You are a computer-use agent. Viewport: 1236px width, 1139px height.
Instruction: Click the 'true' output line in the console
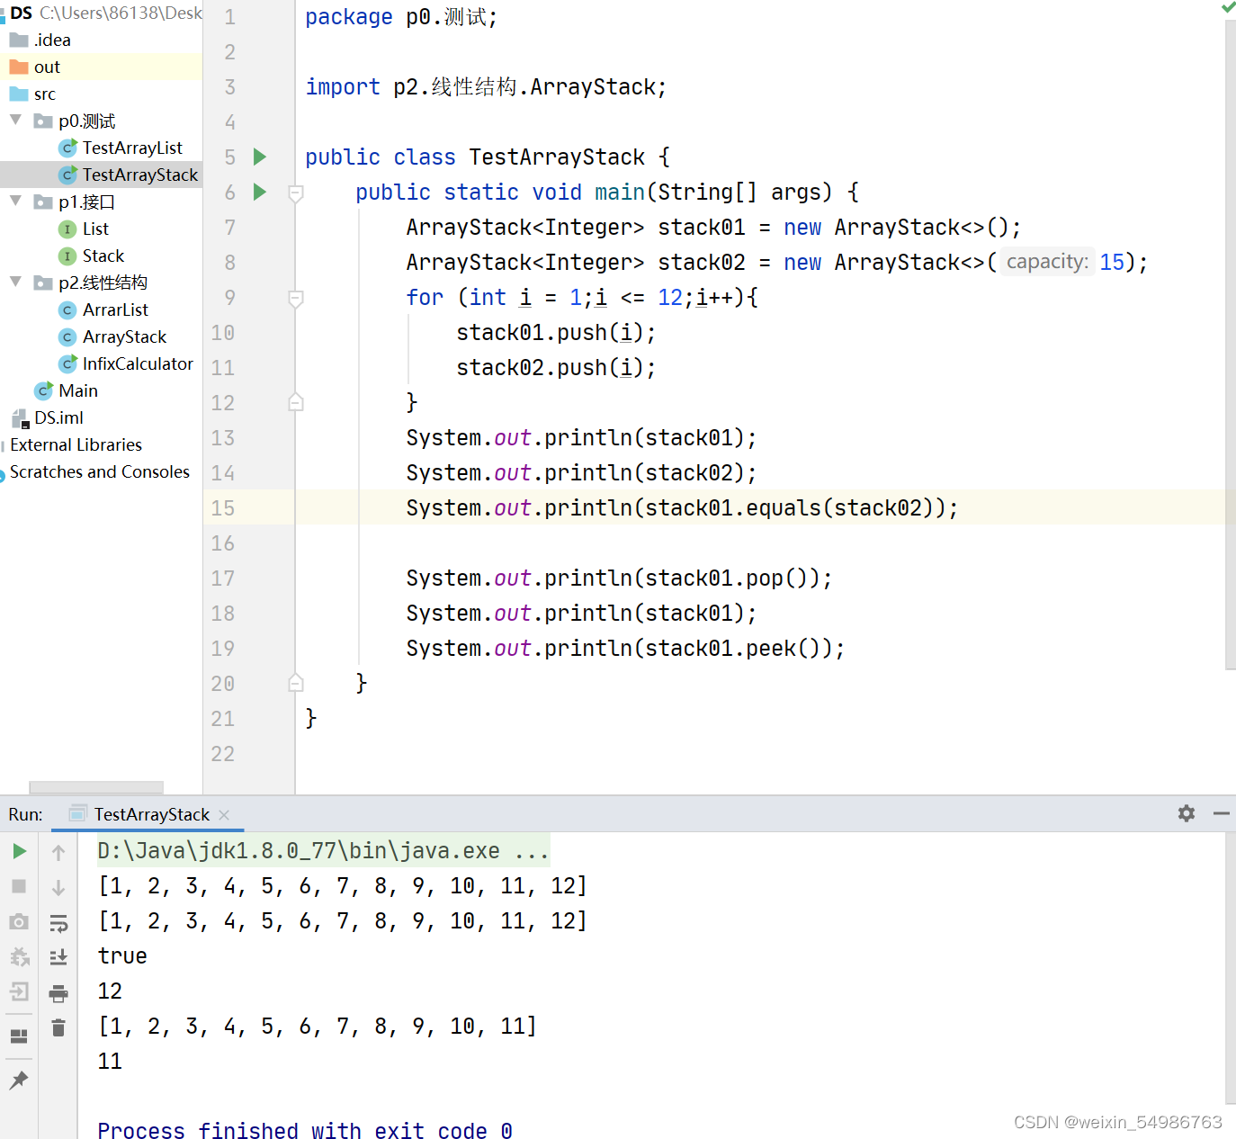122,955
